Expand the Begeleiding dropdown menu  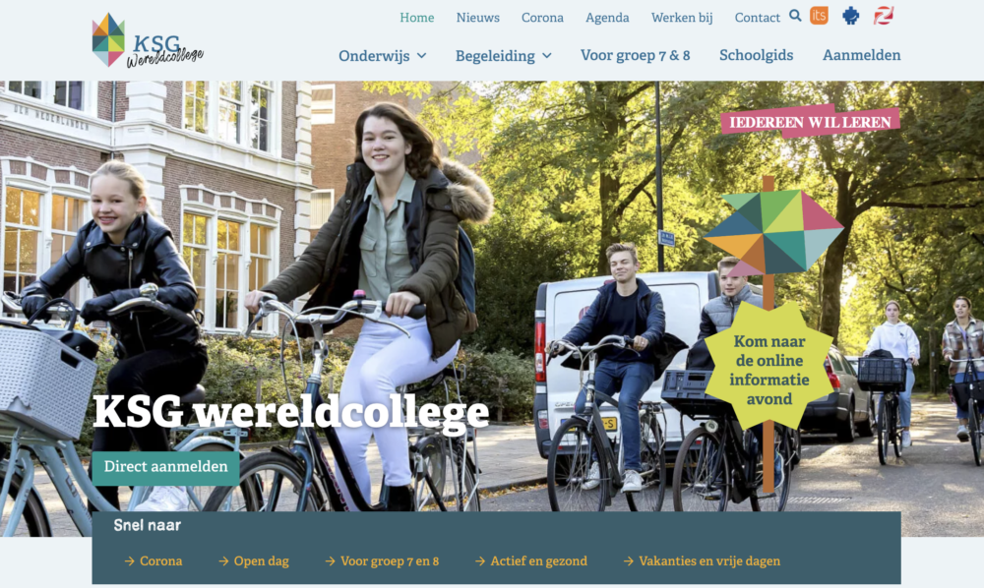point(503,56)
